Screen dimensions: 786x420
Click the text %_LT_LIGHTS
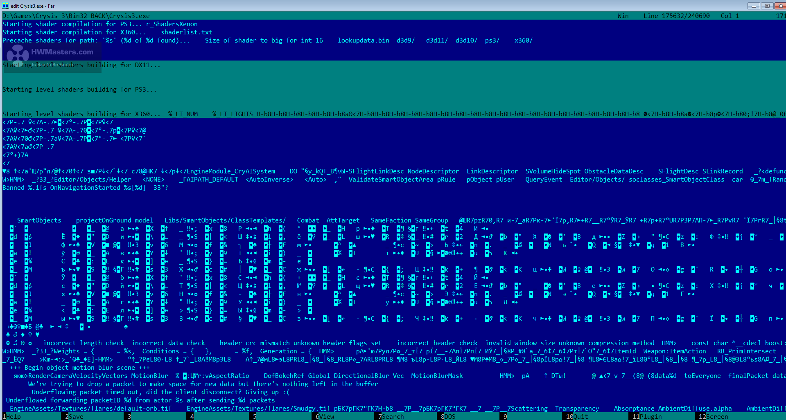pyautogui.click(x=233, y=114)
